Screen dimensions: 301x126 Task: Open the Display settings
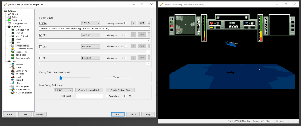(19, 64)
